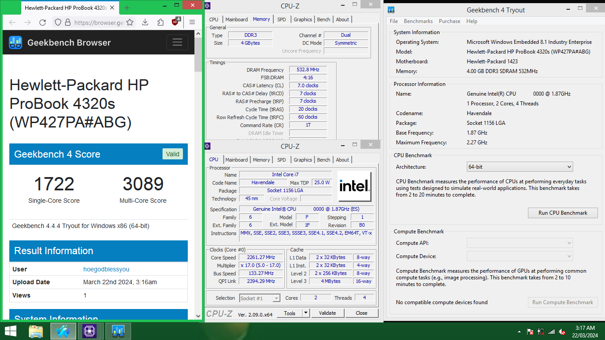
Task: Click the CPU-Z Validate button
Action: pos(327,313)
